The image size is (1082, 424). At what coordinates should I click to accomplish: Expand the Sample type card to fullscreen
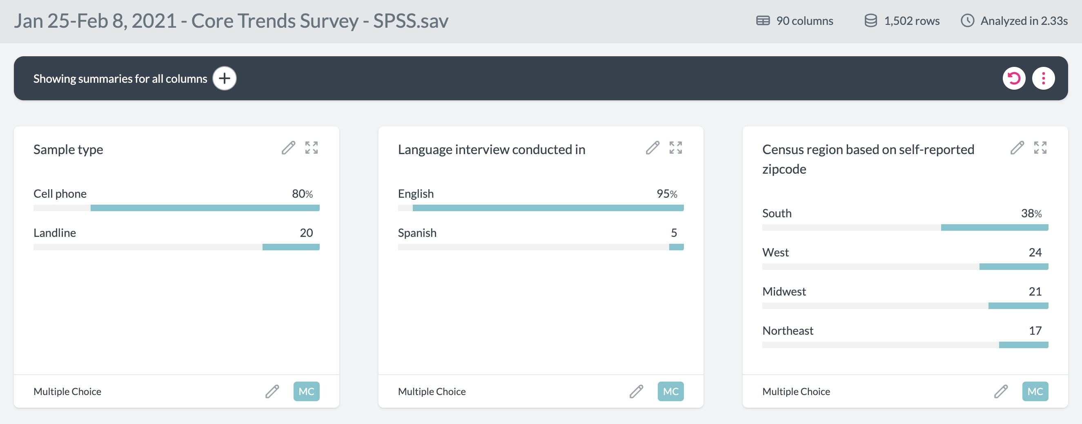[x=312, y=148]
